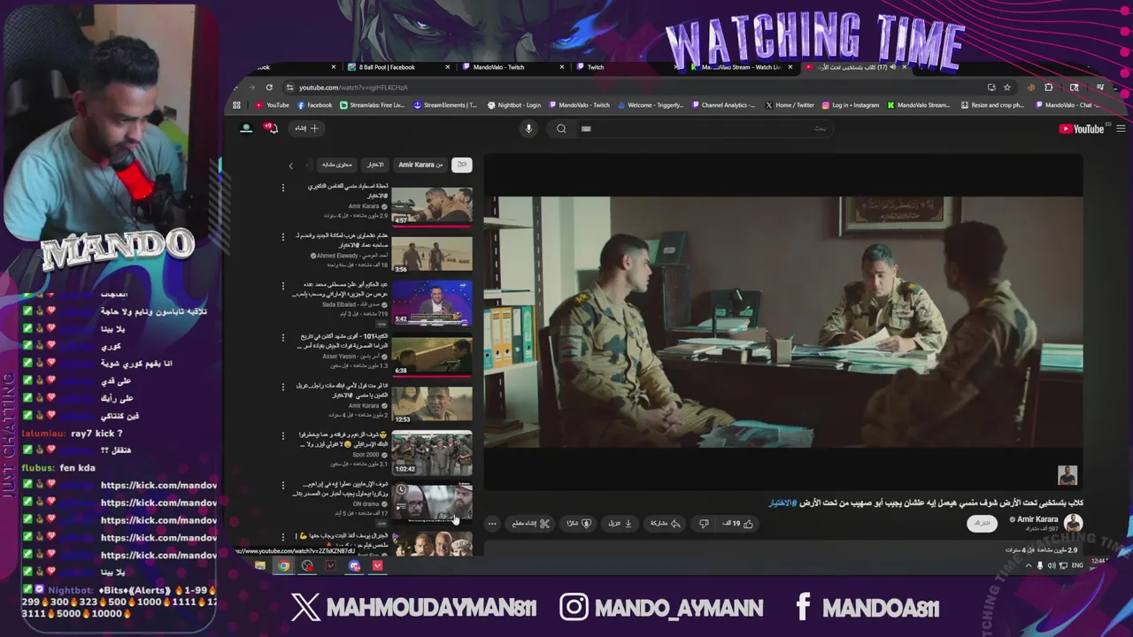Open the browser apps grid icon
1133x637 pixels.
236,105
